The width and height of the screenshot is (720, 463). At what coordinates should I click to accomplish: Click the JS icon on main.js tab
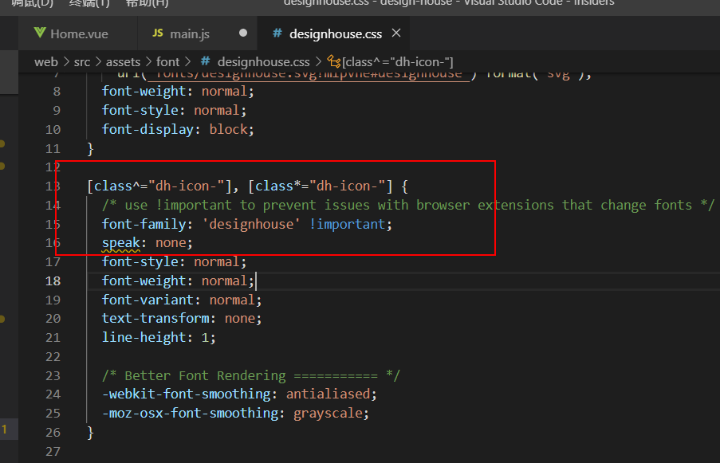pos(157,34)
